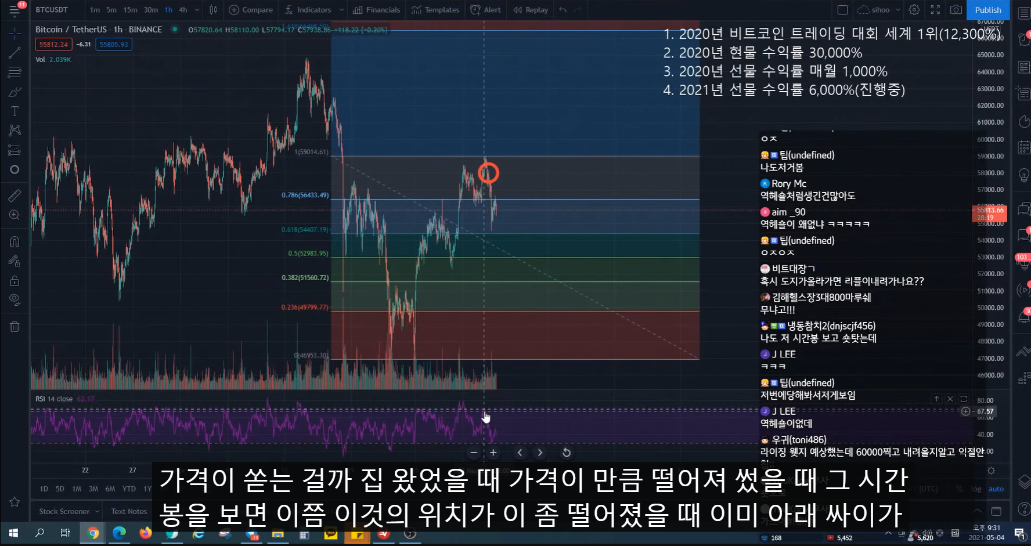1031x546 pixels.
Task: Click the 55812.24 sell price box
Action: click(53, 44)
